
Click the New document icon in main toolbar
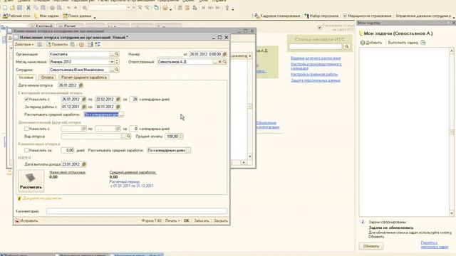pos(5,8)
